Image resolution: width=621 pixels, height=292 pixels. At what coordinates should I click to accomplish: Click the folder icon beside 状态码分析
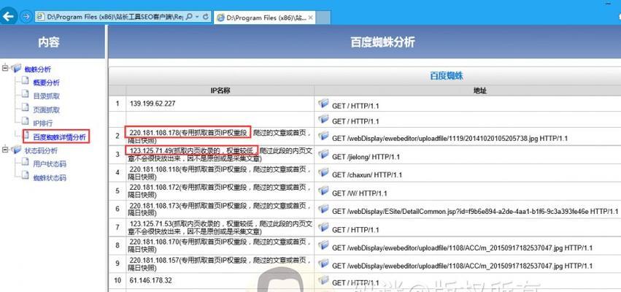(16, 150)
